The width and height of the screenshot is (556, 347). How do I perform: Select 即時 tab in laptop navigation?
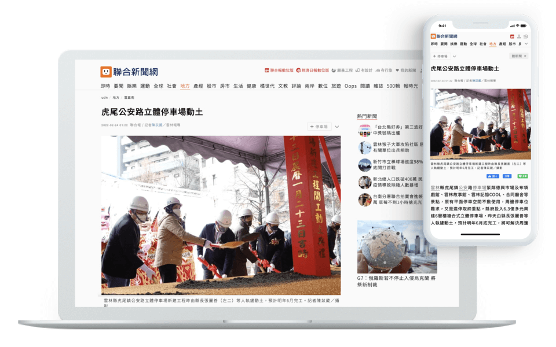tap(105, 86)
